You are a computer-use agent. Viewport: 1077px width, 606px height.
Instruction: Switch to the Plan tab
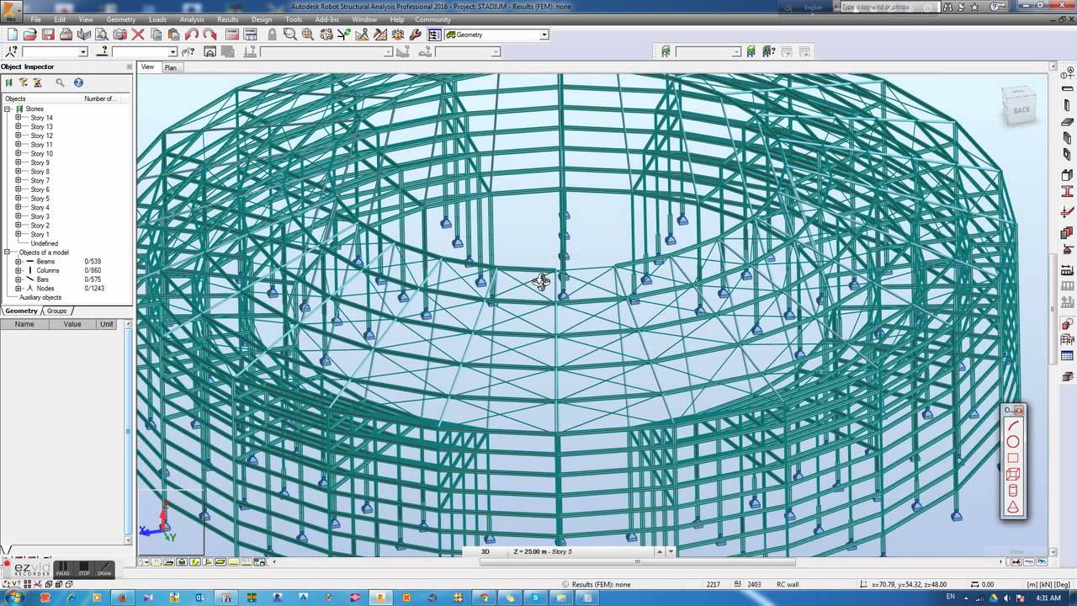[170, 67]
